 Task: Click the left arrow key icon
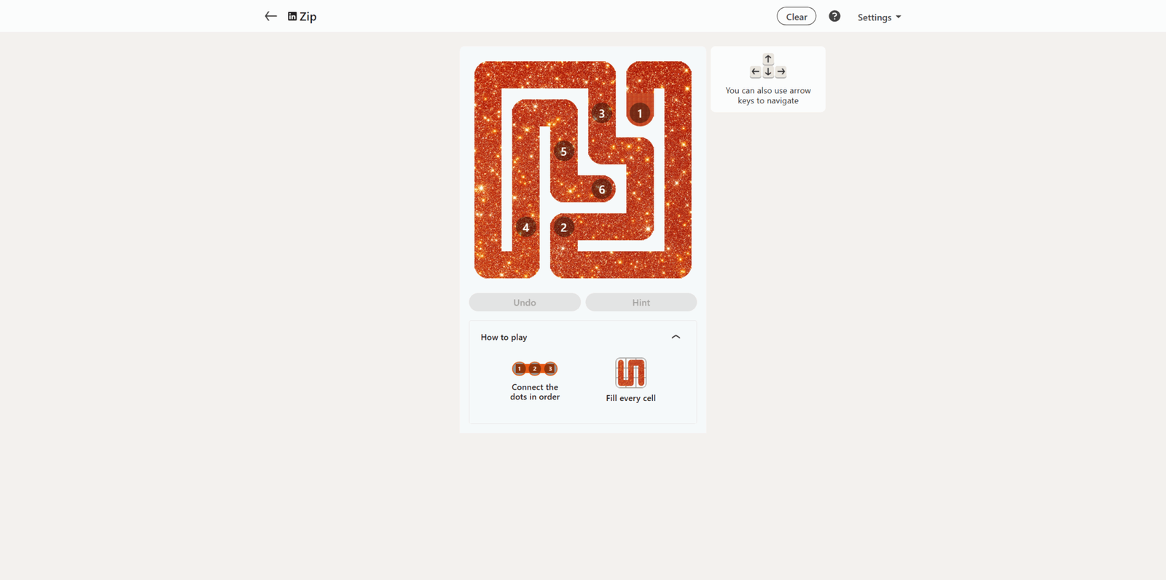756,72
